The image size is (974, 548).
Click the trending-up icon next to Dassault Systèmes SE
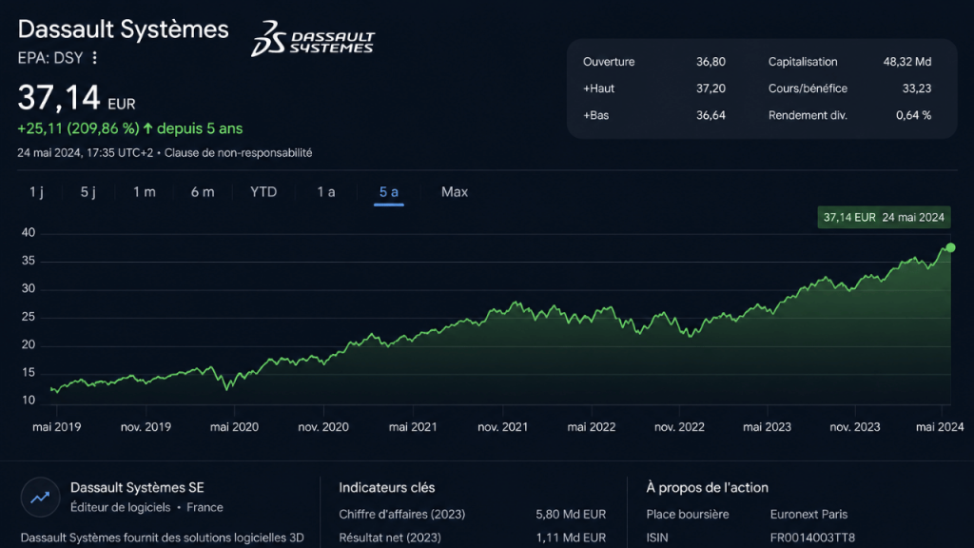pos(40,497)
